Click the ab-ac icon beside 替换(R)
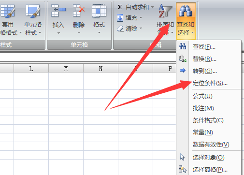This screenshot has height=175, width=244. (183, 58)
